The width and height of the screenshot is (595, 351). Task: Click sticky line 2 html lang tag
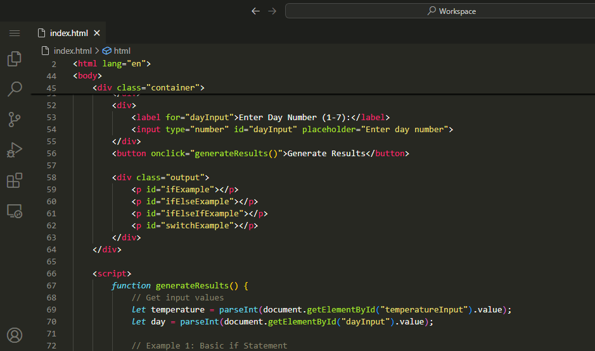pyautogui.click(x=112, y=64)
